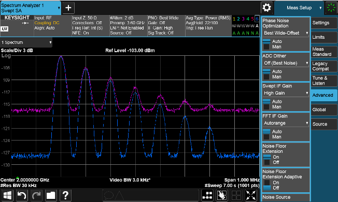Image resolution: width=338 pixels, height=202 pixels.
Task: Select trace 5 indicator
Action: click(x=252, y=19)
